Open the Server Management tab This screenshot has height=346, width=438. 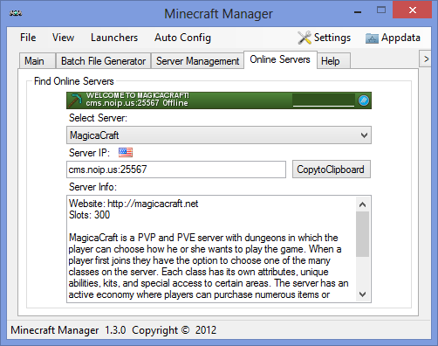point(197,61)
